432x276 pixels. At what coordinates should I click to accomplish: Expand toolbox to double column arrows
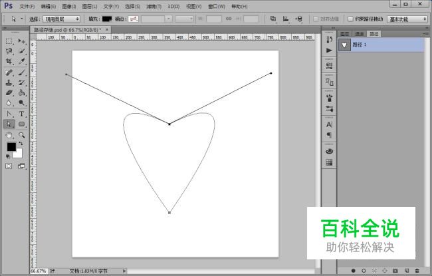(5, 28)
